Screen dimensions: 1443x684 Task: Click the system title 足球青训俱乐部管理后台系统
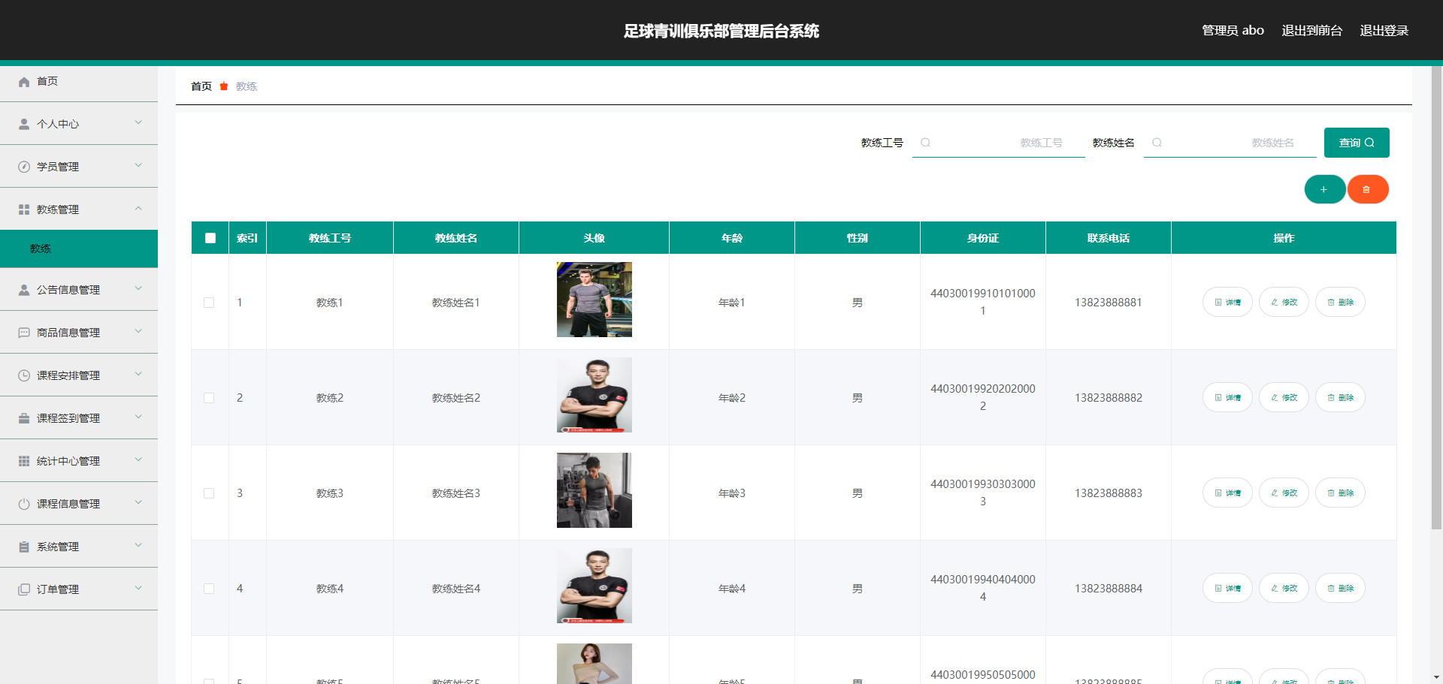click(x=721, y=31)
